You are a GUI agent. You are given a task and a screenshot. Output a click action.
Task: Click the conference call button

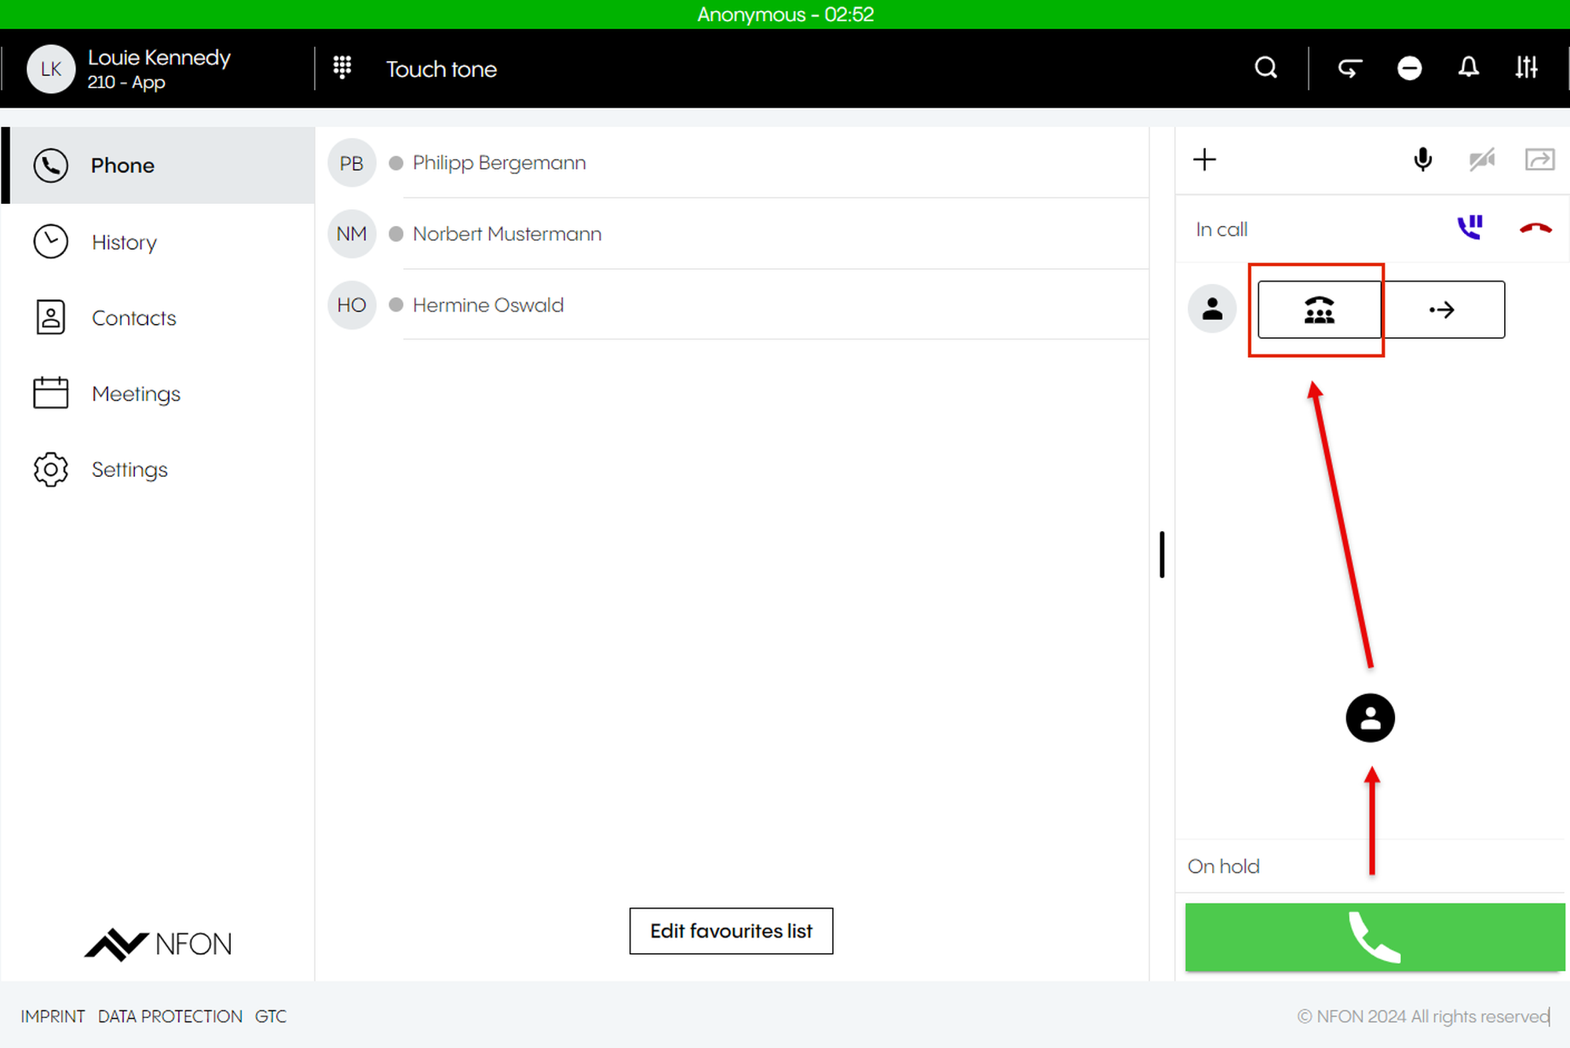(1319, 310)
